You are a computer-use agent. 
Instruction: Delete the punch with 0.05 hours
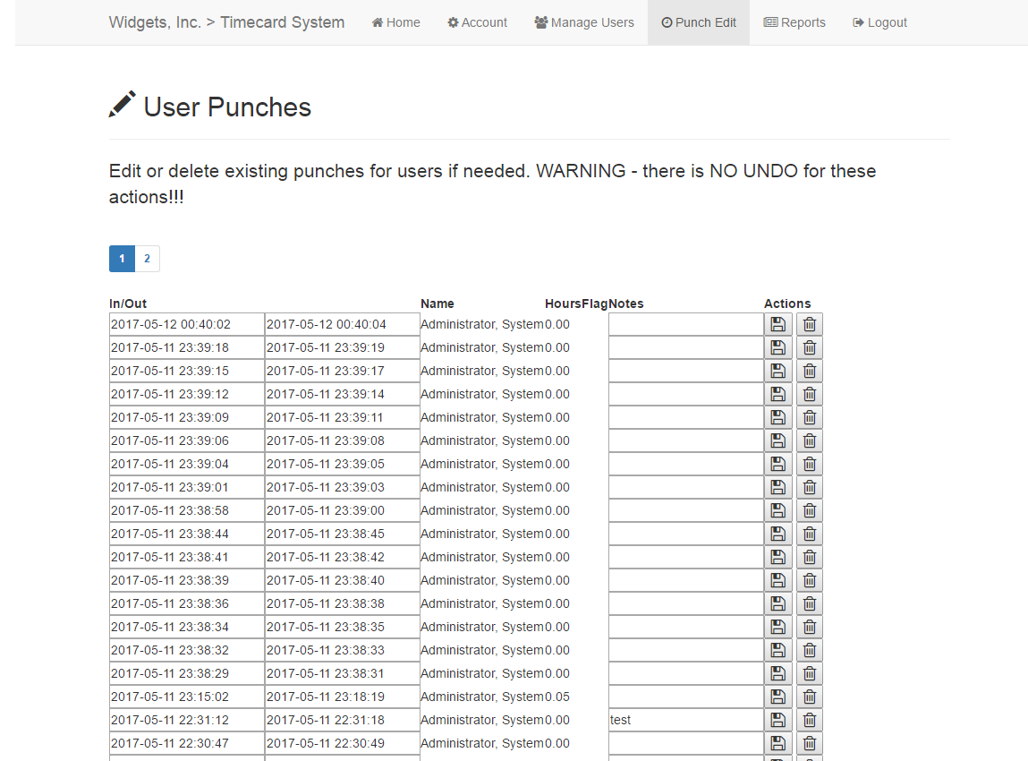[809, 697]
